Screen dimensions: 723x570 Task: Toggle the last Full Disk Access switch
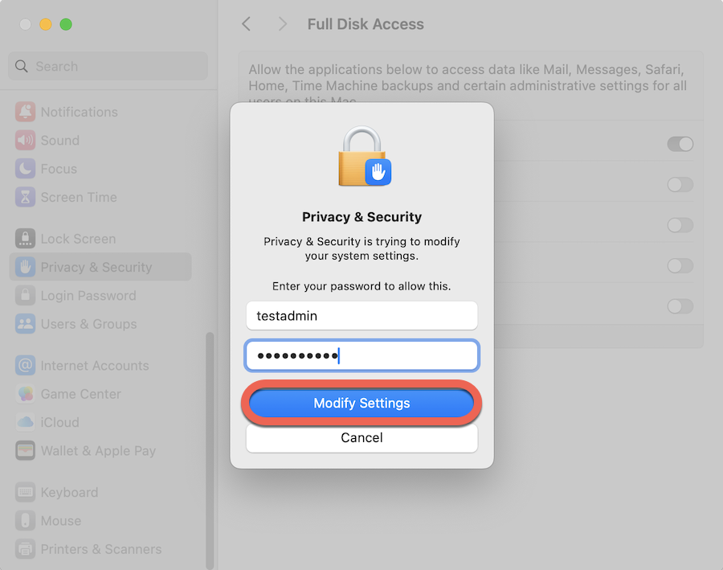coord(680,306)
